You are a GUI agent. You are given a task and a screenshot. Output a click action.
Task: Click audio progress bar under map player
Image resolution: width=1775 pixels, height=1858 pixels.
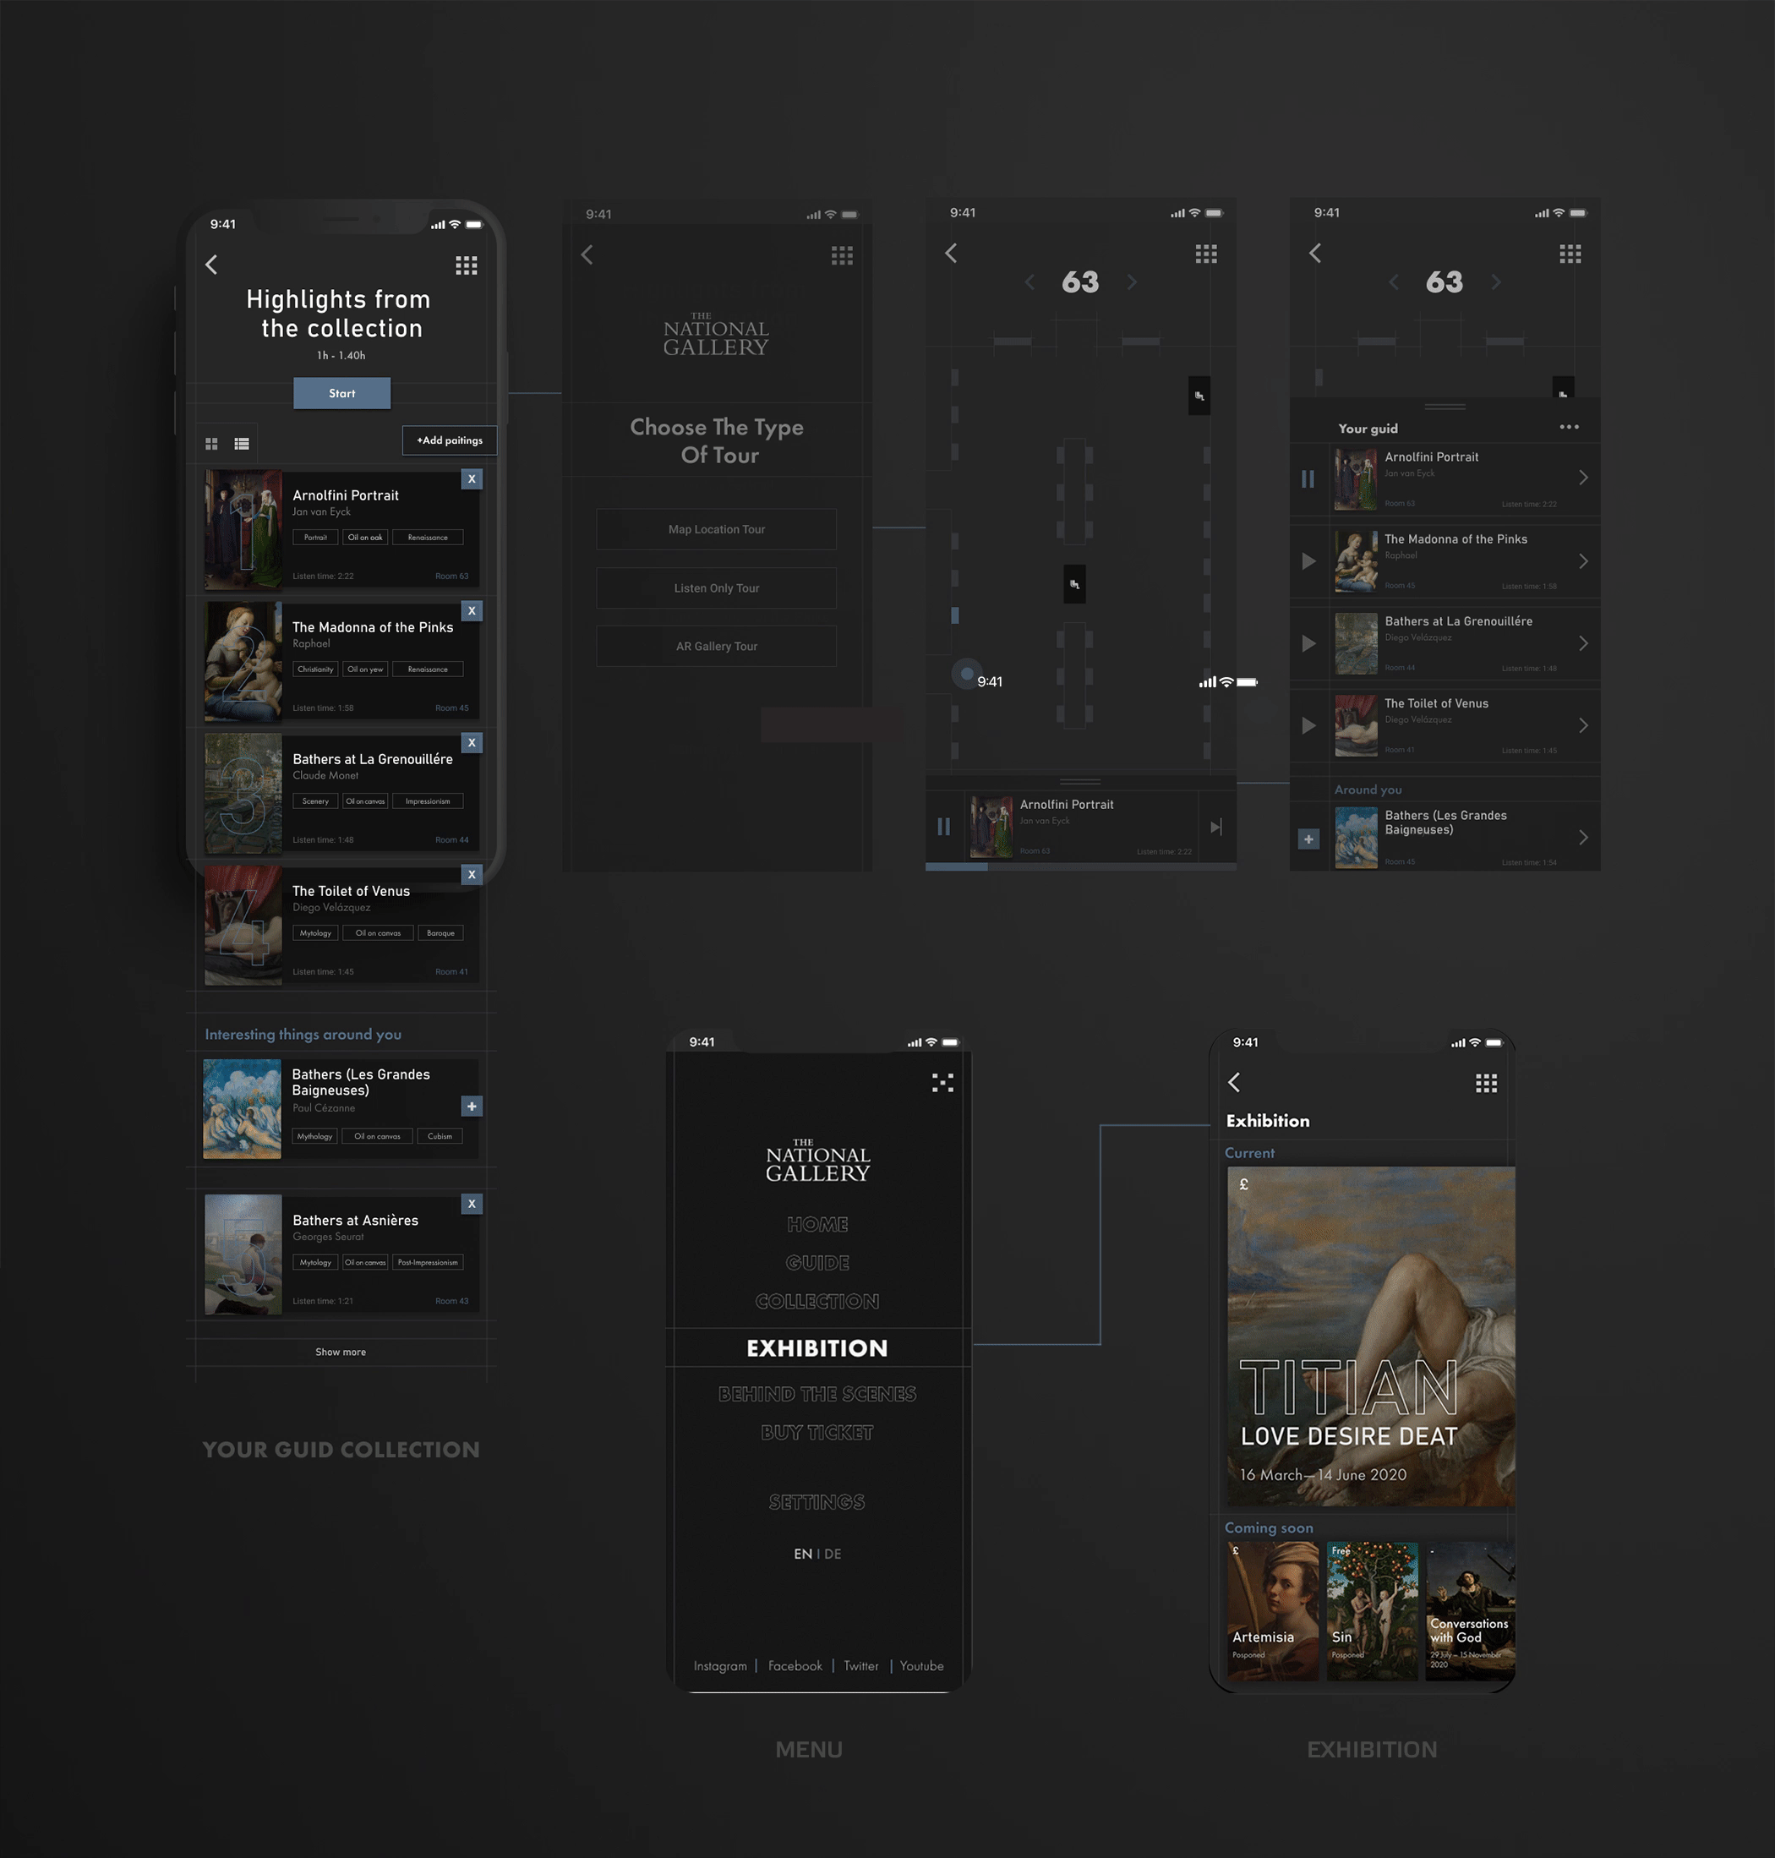click(1080, 867)
